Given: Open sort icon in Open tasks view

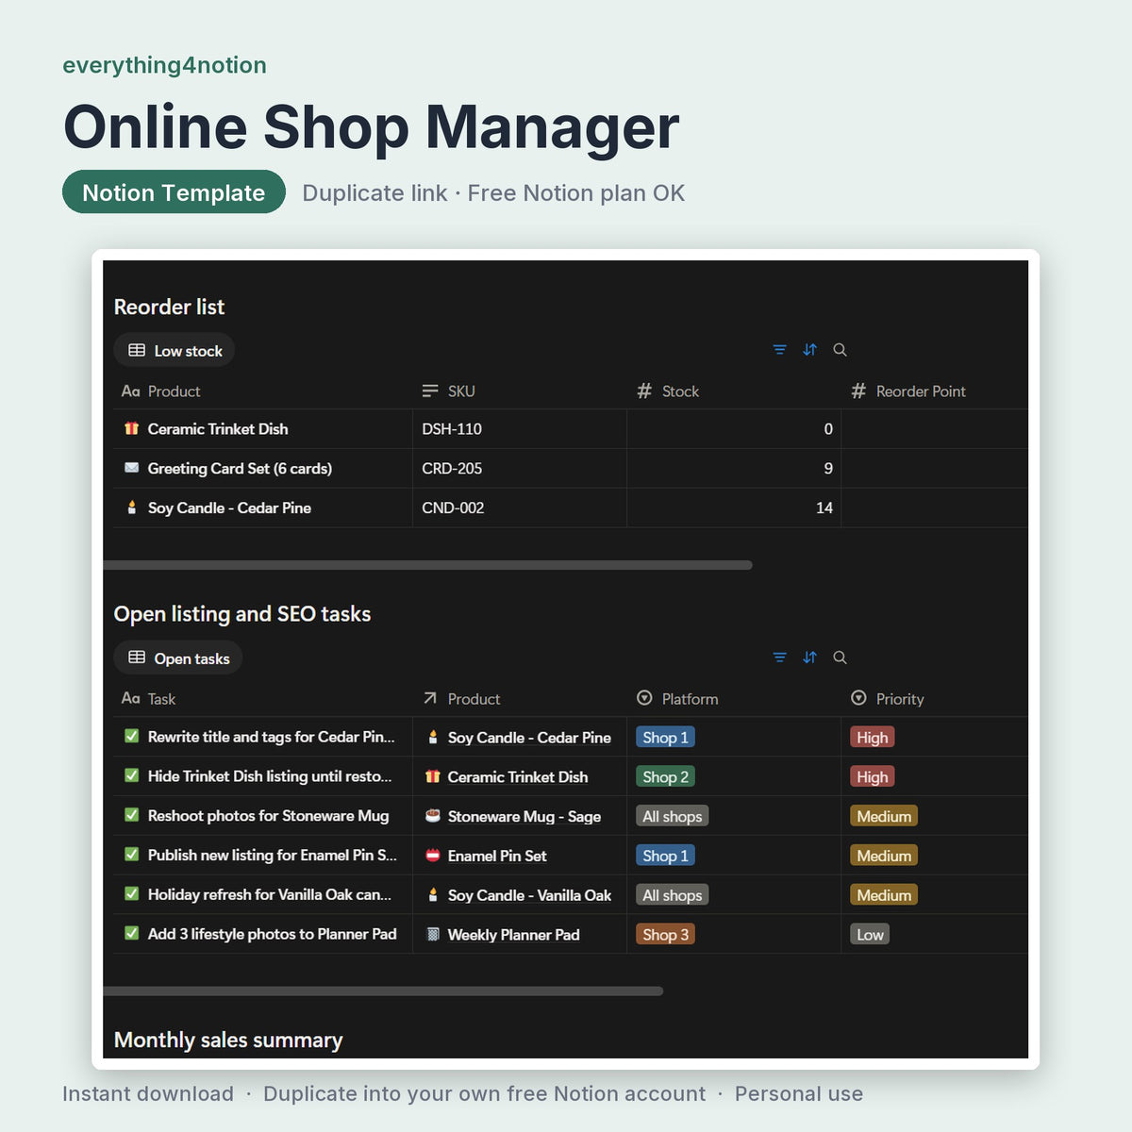Looking at the screenshot, I should (809, 658).
